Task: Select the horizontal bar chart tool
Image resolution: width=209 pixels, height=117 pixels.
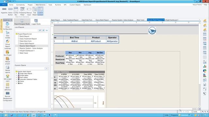Action: point(205,75)
